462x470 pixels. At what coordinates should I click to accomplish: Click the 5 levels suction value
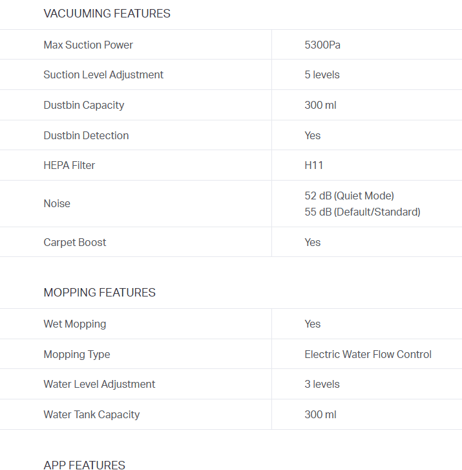tap(322, 74)
